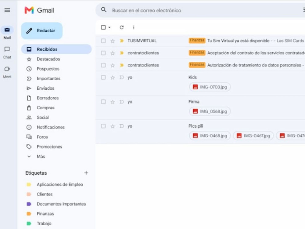Star the Autorización de tratamiento email
Screen dimensions: 305x229
coord(113,65)
